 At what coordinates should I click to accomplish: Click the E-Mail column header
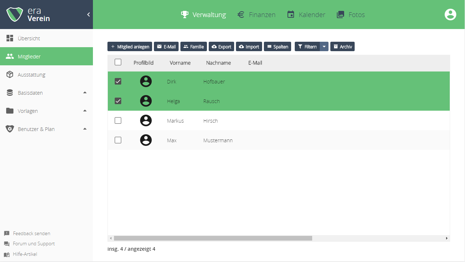[x=255, y=63]
